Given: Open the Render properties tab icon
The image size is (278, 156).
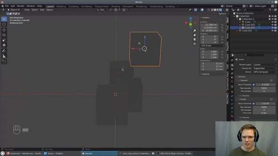Looking at the screenshot, I should pos(232,65).
